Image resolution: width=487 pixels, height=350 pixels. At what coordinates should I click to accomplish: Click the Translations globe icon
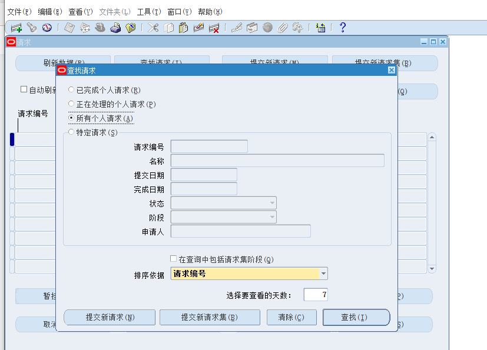[268, 27]
